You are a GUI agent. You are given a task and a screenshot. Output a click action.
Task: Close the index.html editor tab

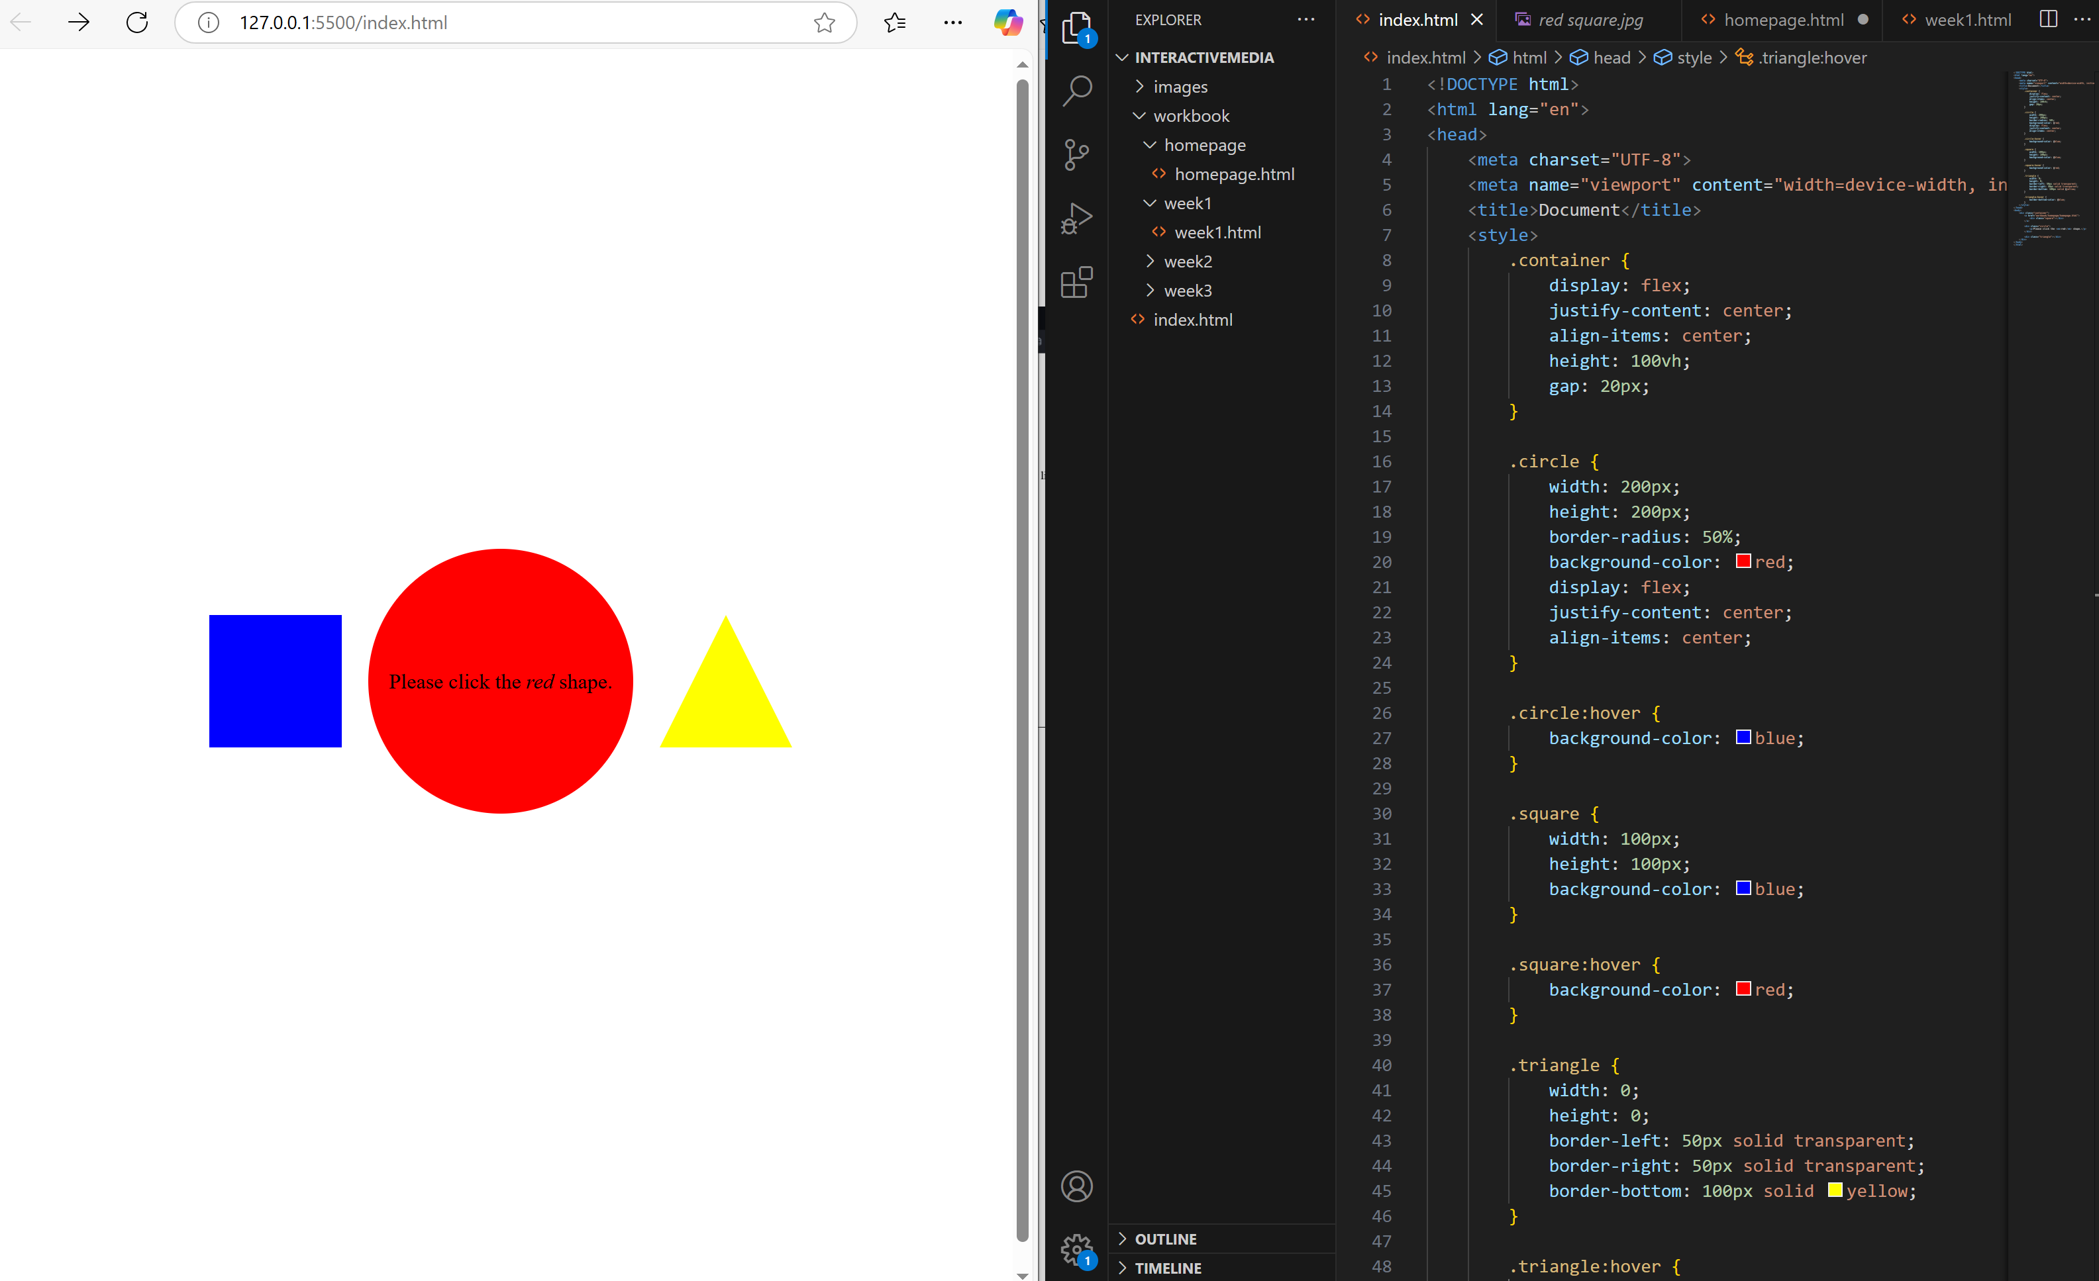[x=1477, y=20]
